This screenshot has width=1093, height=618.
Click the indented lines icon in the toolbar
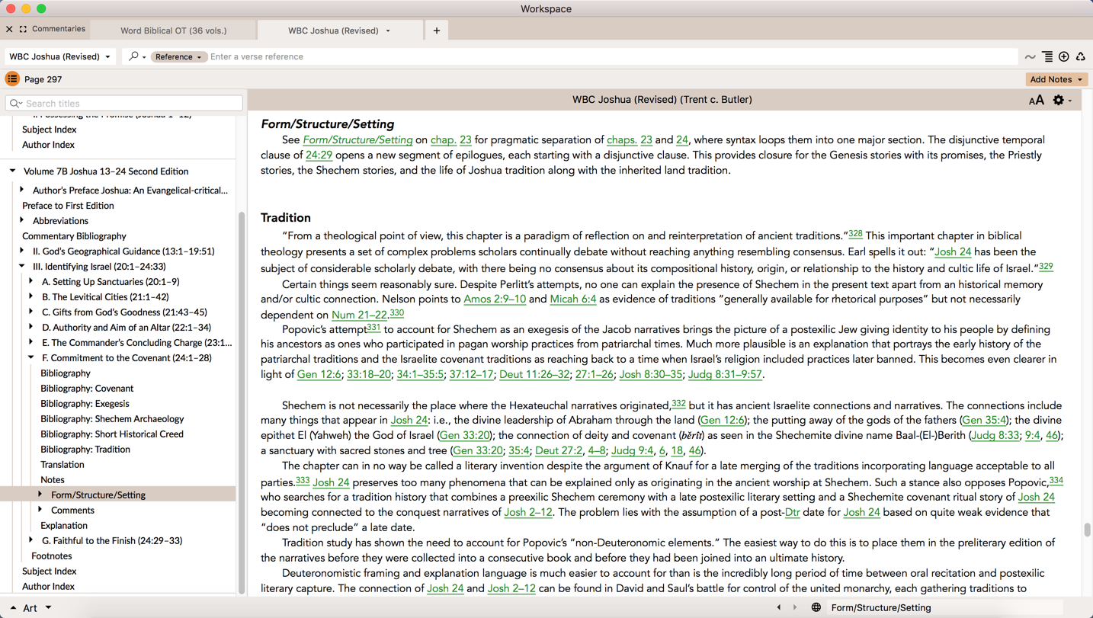(1047, 56)
